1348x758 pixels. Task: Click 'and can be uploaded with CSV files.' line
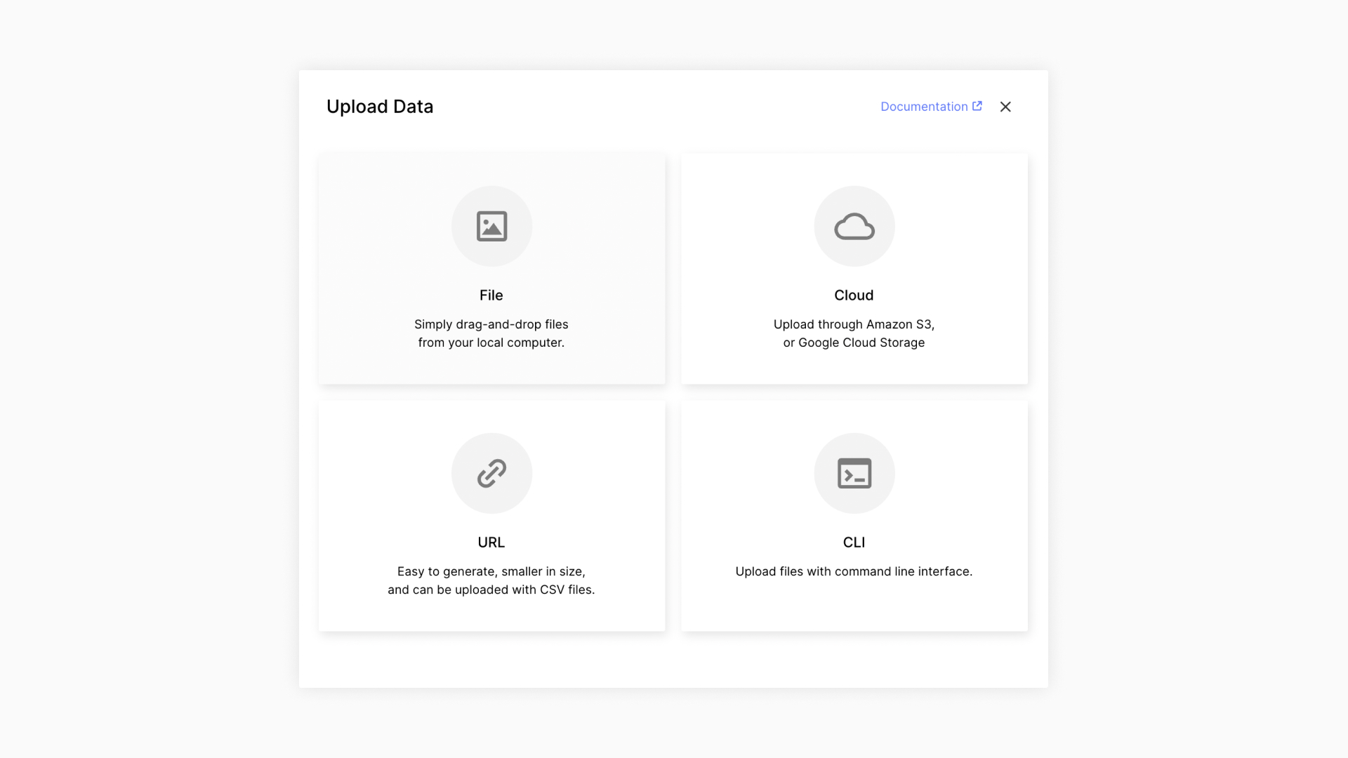(491, 590)
